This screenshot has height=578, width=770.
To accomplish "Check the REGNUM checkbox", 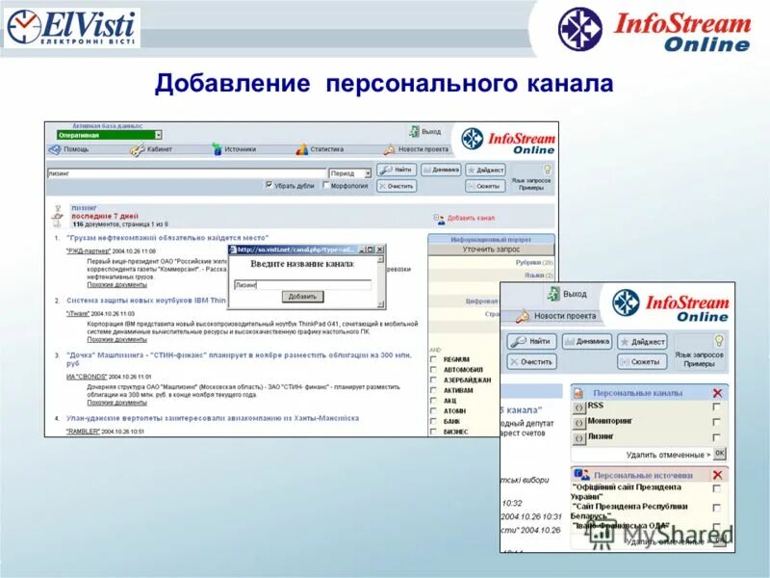I will tap(433, 359).
